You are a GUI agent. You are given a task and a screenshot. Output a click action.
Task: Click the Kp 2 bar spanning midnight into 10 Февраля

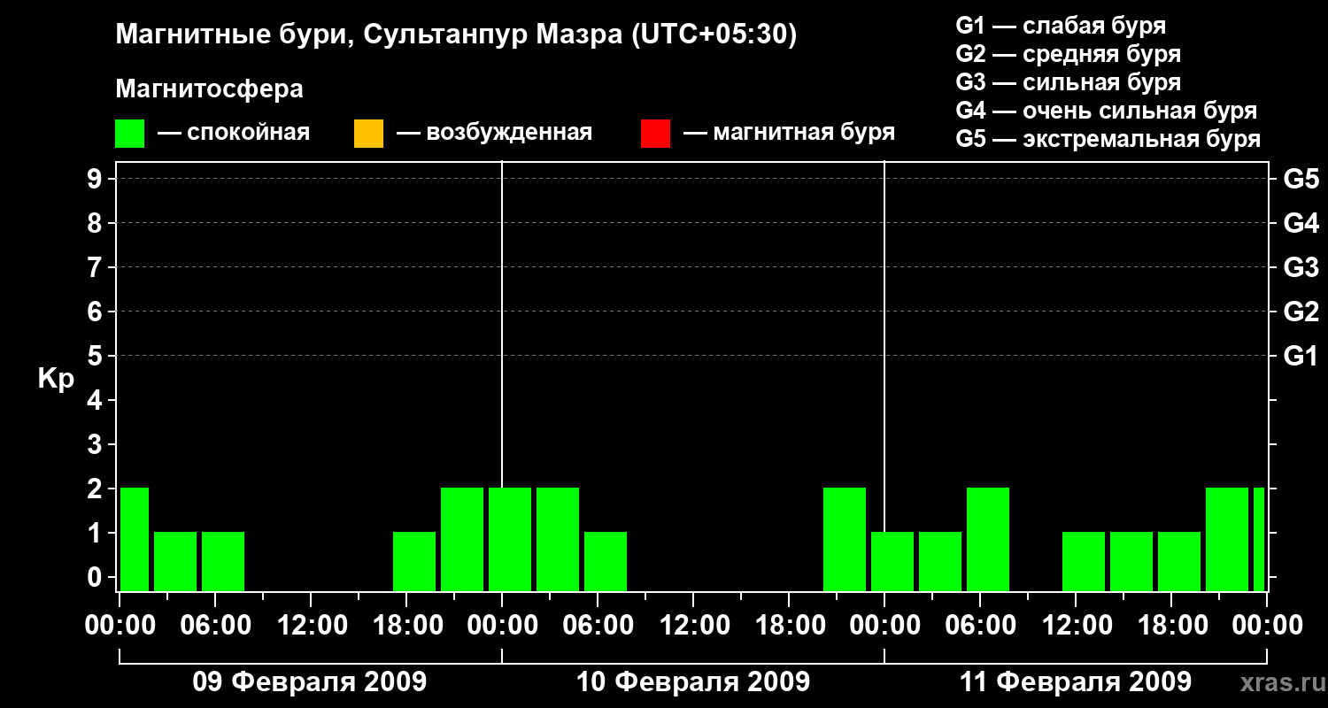[x=510, y=539]
